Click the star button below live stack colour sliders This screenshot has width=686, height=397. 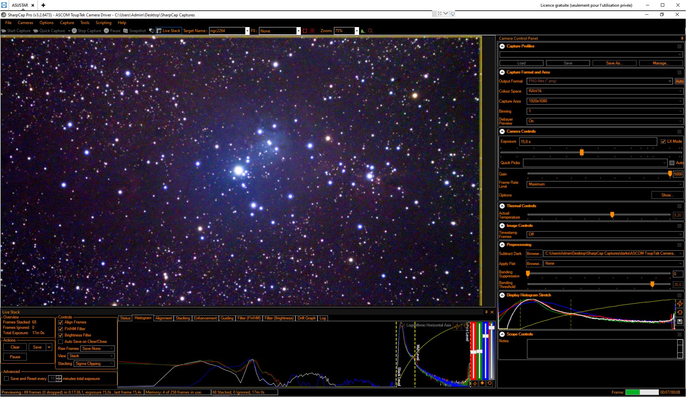[x=482, y=383]
